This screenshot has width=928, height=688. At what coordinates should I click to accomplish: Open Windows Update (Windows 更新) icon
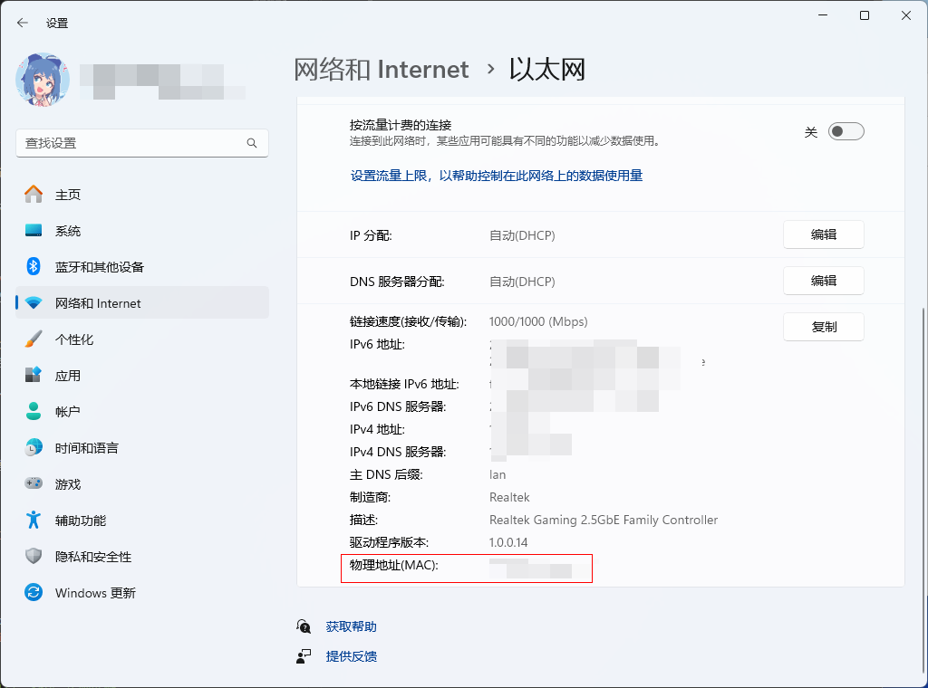pyautogui.click(x=34, y=593)
